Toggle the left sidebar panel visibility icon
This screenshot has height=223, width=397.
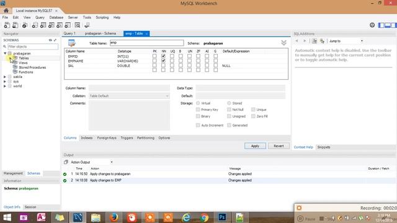click(x=381, y=25)
